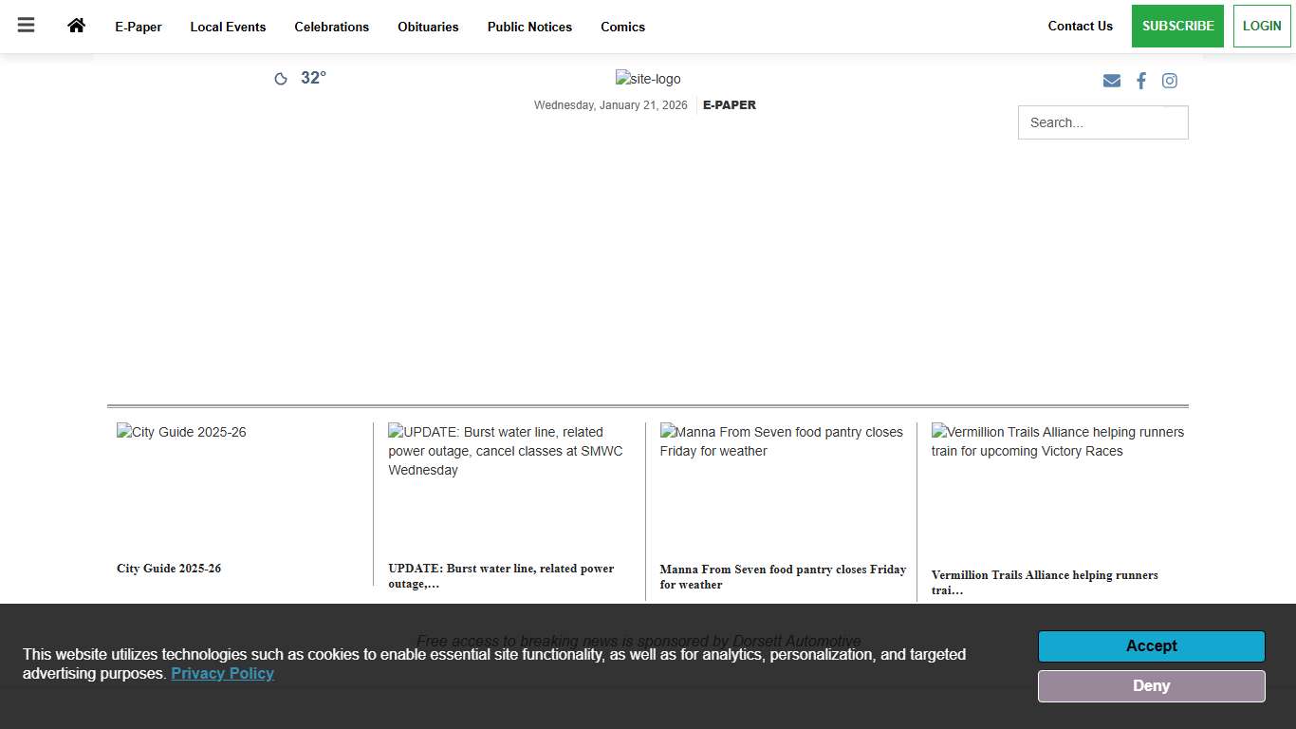Open the hamburger navigation menu

pos(26,25)
